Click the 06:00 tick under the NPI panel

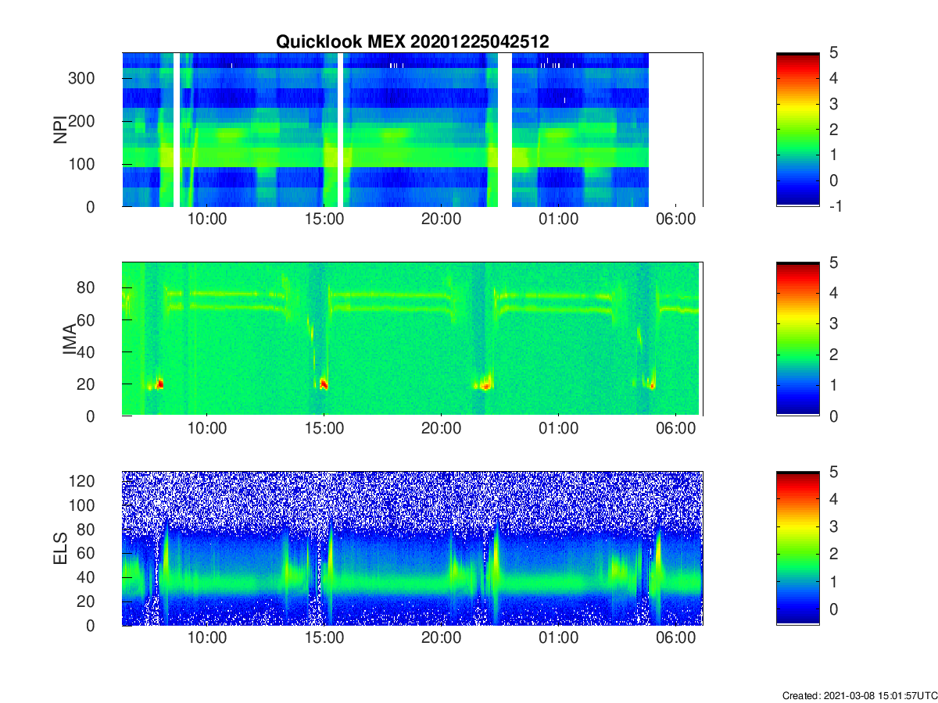676,219
